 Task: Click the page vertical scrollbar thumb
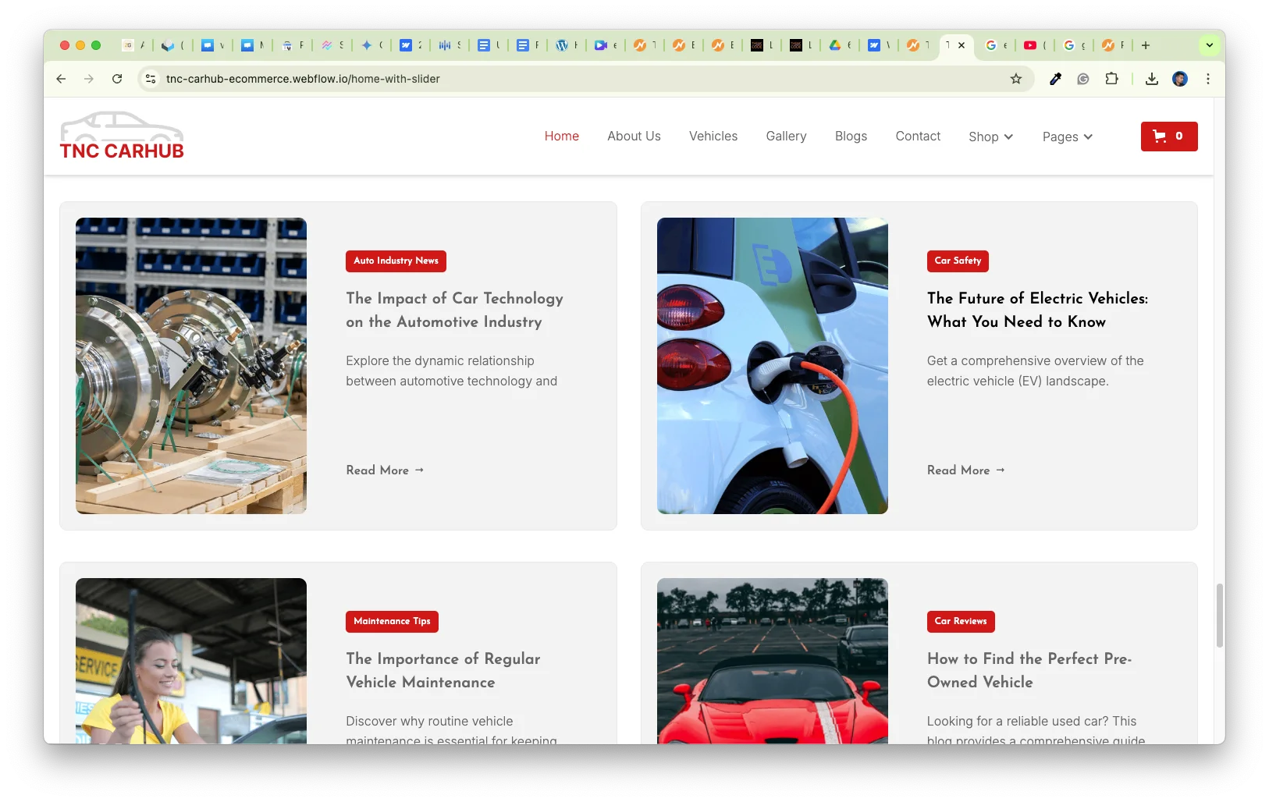coord(1219,615)
